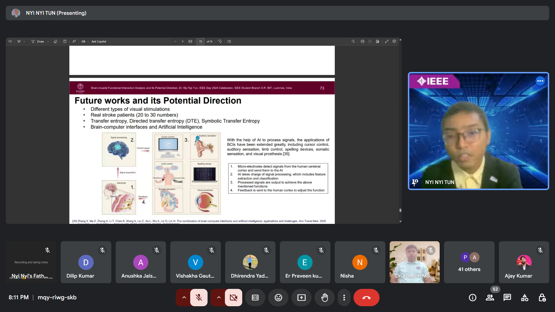Click the Dilip Kumar participant tile
Viewport: 555px width, 312px height.
point(86,262)
